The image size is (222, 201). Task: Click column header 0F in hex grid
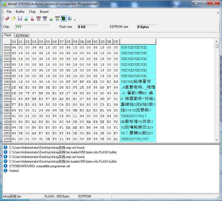116,42
